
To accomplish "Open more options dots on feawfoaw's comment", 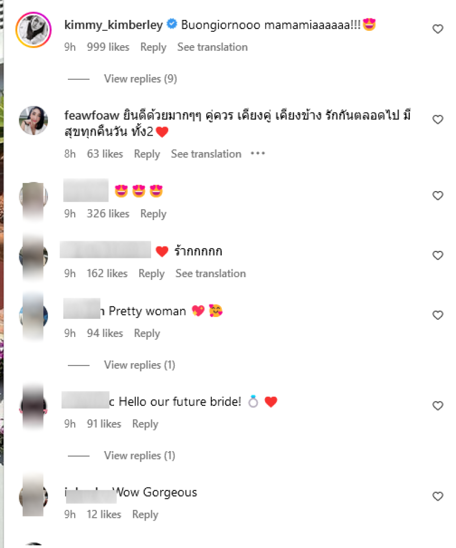I will coord(258,153).
